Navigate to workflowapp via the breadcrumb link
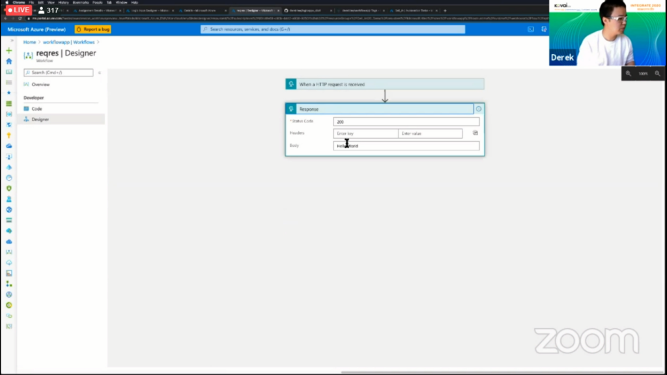Viewport: 667px width, 375px height. pyautogui.click(x=55, y=42)
